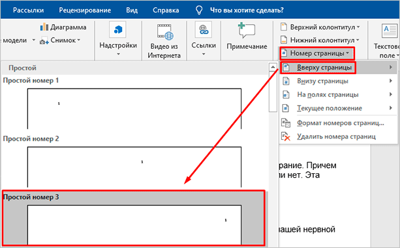Image resolution: width=400 pixels, height=248 pixels.
Task: Click the Удалить номера страниц icon
Action: 286,137
